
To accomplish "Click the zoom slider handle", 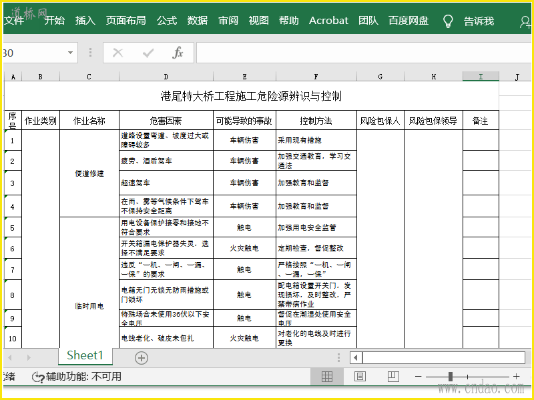I will pyautogui.click(x=450, y=377).
